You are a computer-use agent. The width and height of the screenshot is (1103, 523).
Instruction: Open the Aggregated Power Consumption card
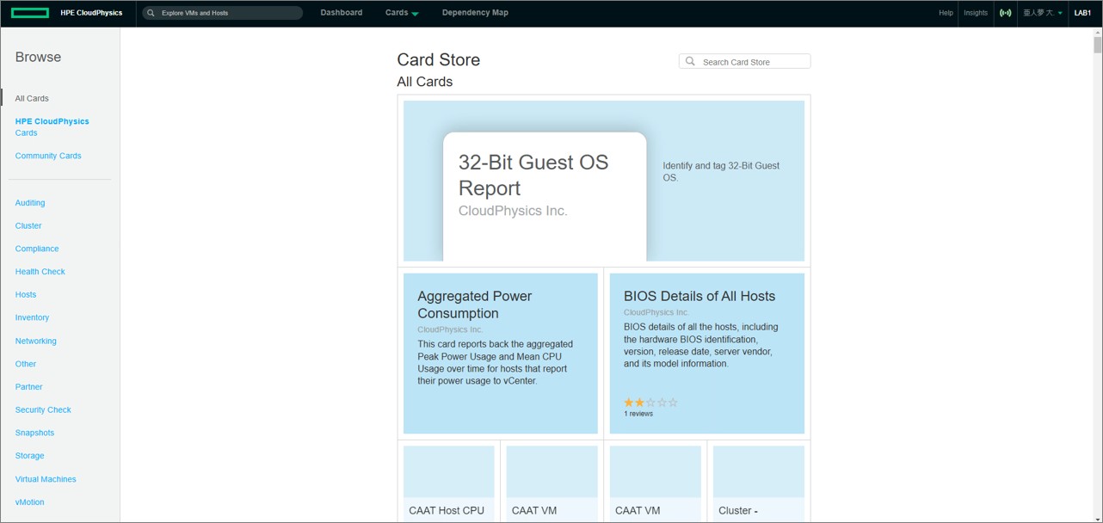[x=501, y=354]
